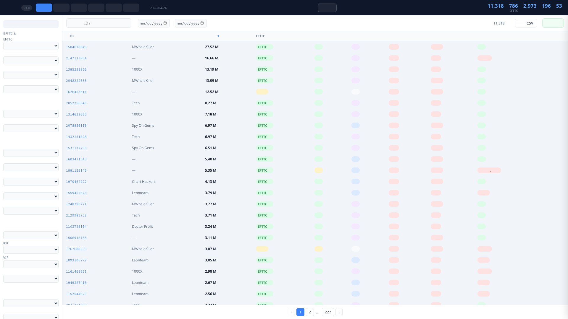This screenshot has height=319, width=568.
Task: Click the 786 EFTTC counter in header
Action: (514, 7)
